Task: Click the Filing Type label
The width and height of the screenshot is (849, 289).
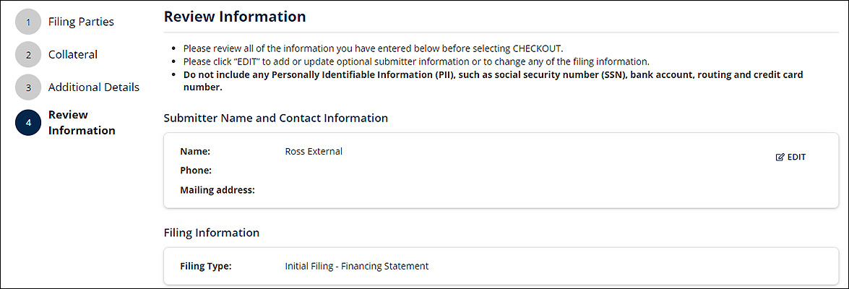Action: point(205,267)
